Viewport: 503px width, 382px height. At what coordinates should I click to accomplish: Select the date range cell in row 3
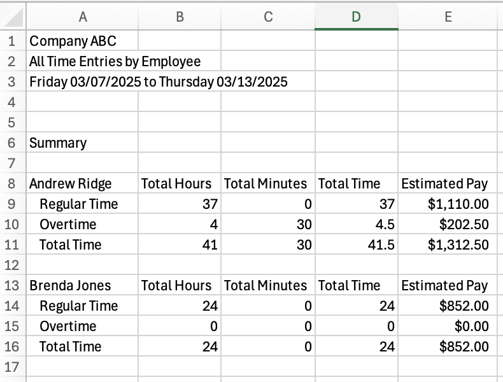point(158,82)
